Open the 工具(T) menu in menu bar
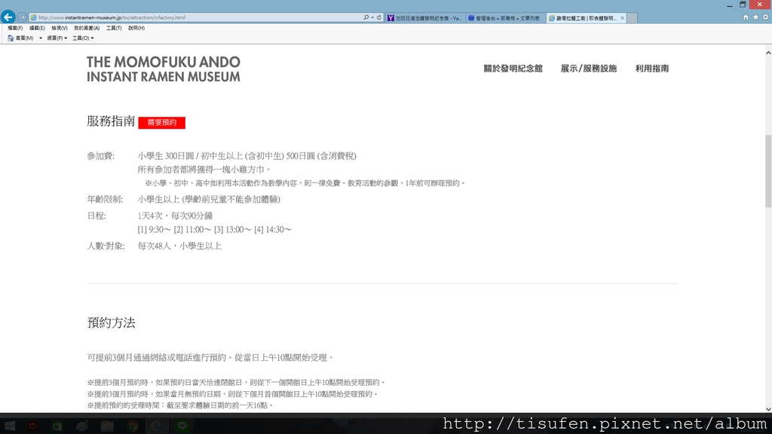This screenshot has width=772, height=434. (x=114, y=28)
